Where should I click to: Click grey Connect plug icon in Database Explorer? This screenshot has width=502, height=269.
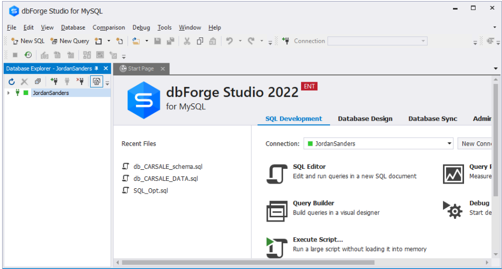coord(67,82)
